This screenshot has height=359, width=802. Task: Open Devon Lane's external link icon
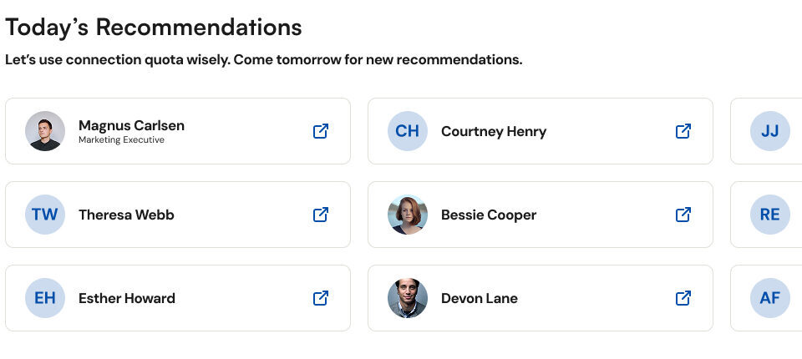(x=683, y=298)
